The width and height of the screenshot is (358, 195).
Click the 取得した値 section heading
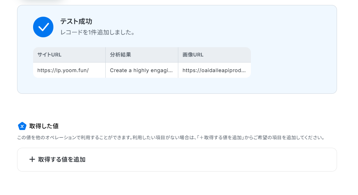click(x=44, y=126)
